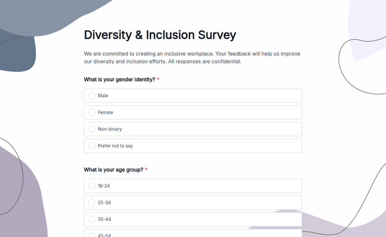Viewport: 386px width, 237px height.
Task: Select the Female gender option
Action: [92, 112]
